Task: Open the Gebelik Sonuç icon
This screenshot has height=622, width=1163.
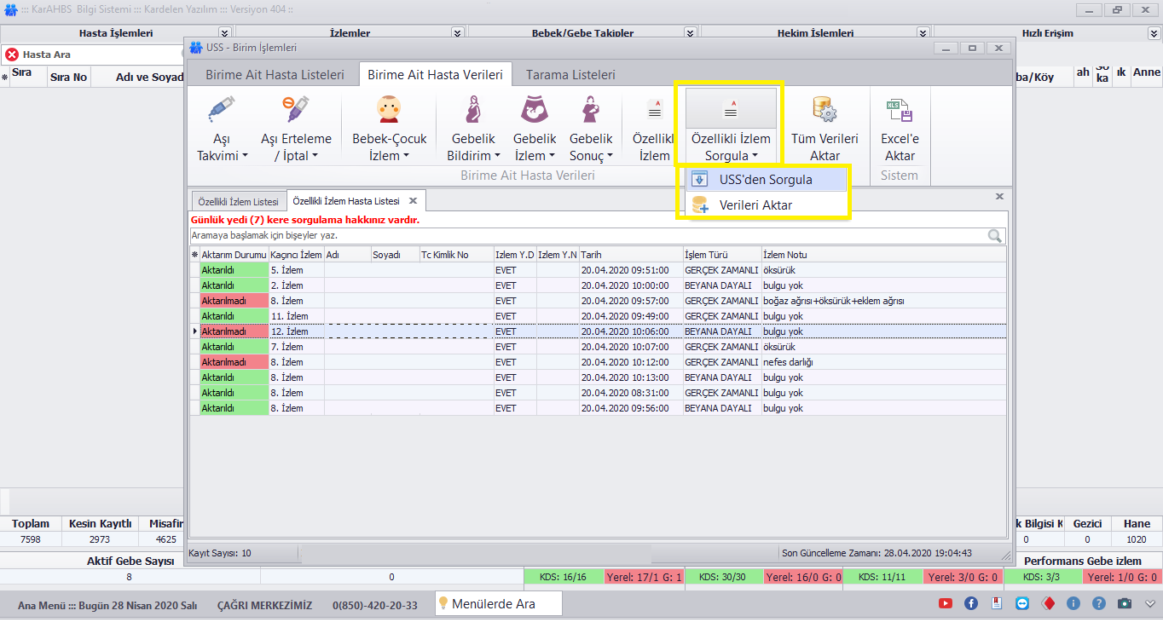Action: [x=590, y=110]
